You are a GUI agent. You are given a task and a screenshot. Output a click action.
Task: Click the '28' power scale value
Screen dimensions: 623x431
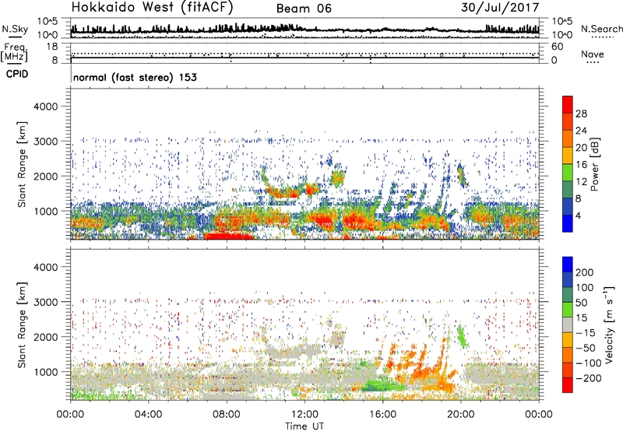point(581,114)
